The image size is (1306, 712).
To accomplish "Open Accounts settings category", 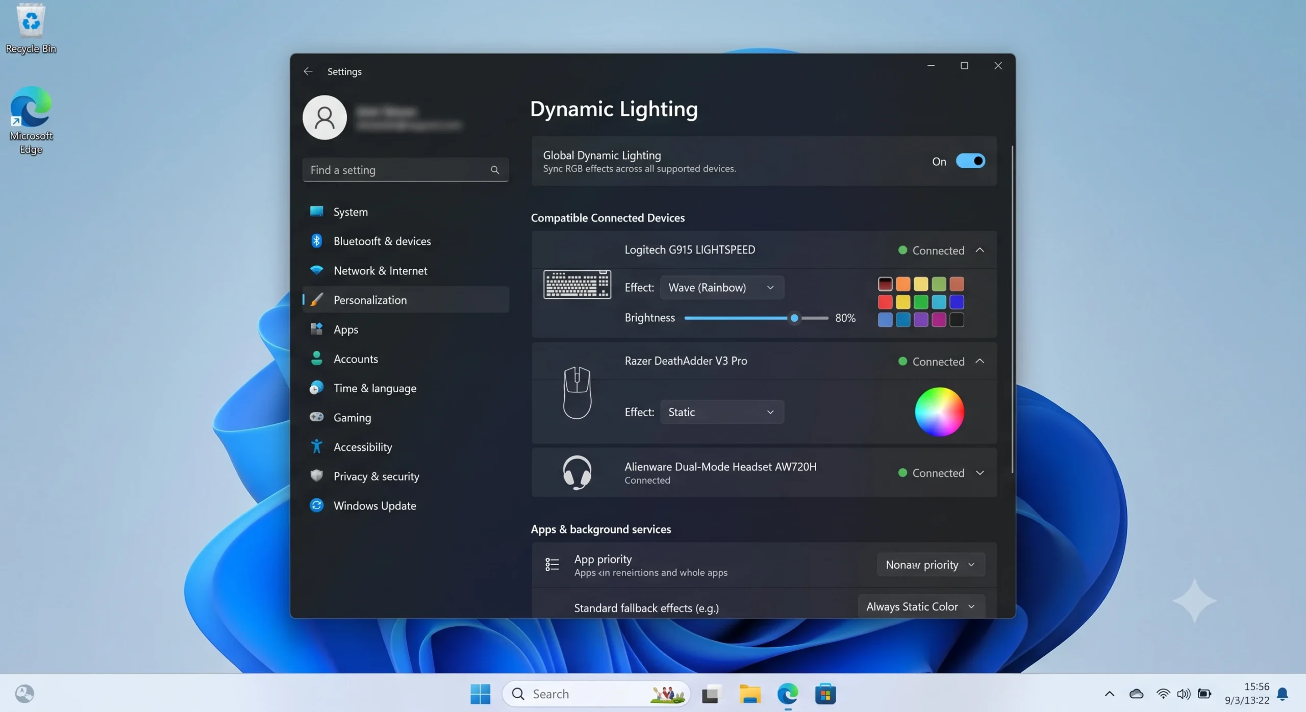I will pyautogui.click(x=406, y=359).
